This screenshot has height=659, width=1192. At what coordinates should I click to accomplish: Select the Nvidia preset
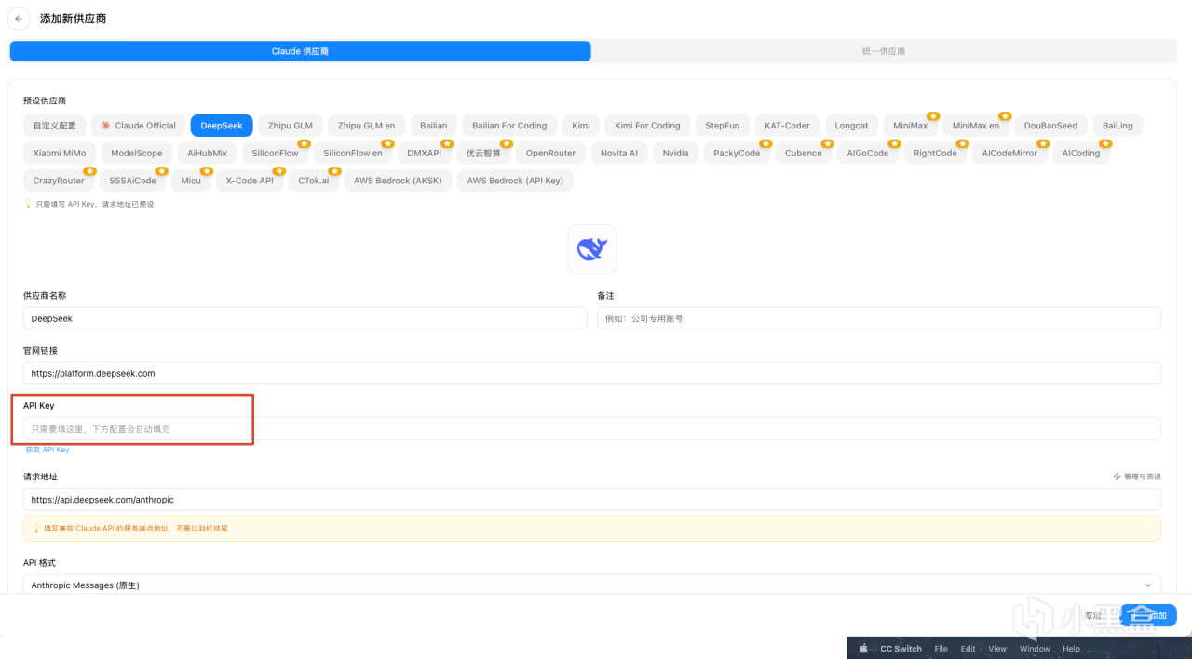tap(675, 154)
